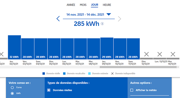
Task: Go to the previous period with left chevron
Action: [x=58, y=19]
